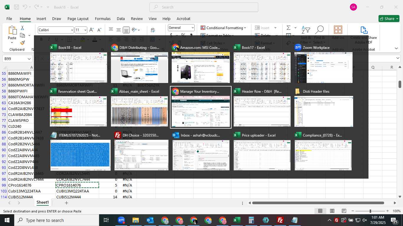Click the Wrap Text icon

[153, 30]
